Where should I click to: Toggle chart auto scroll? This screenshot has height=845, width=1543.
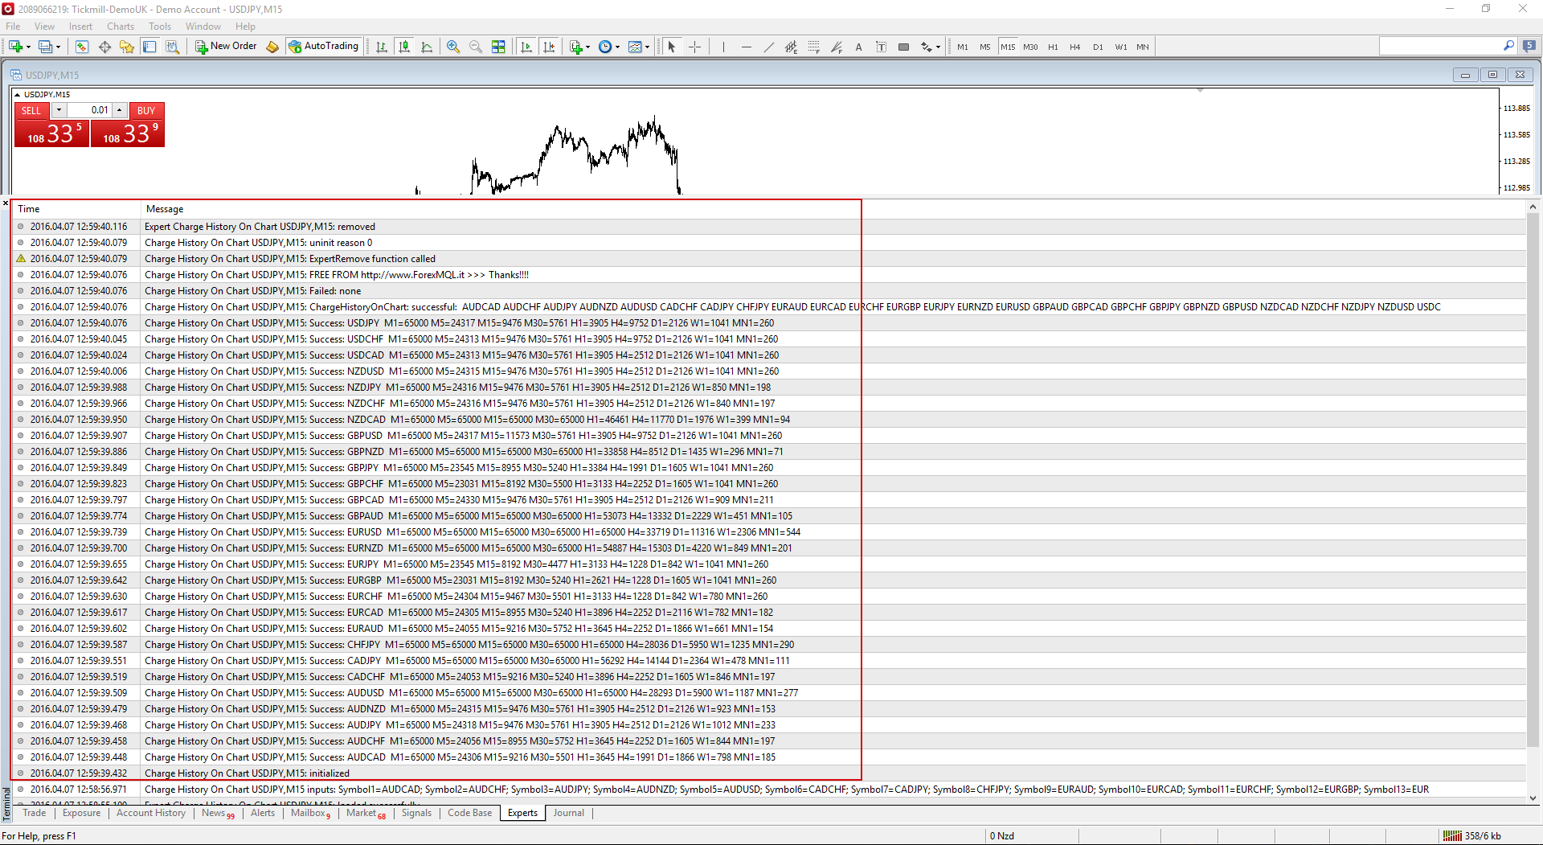click(526, 47)
